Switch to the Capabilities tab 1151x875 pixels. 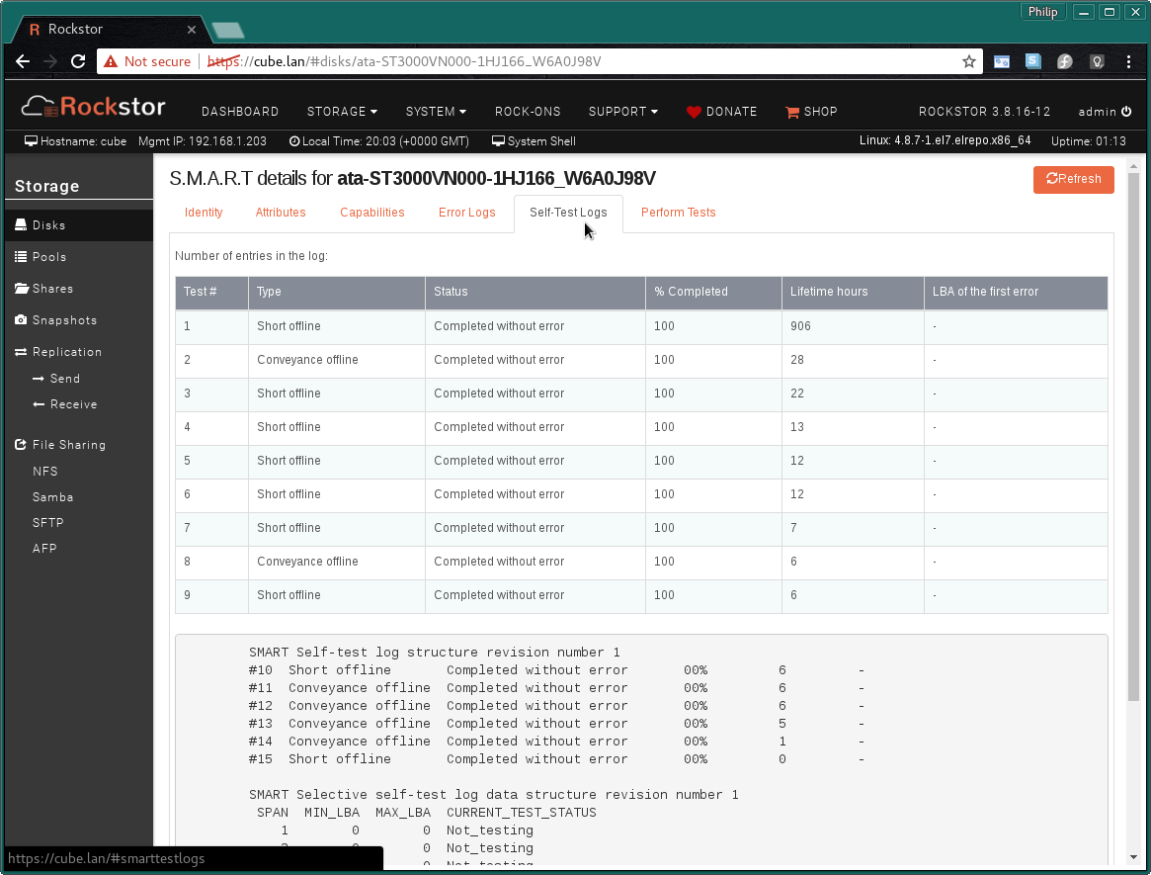372,213
